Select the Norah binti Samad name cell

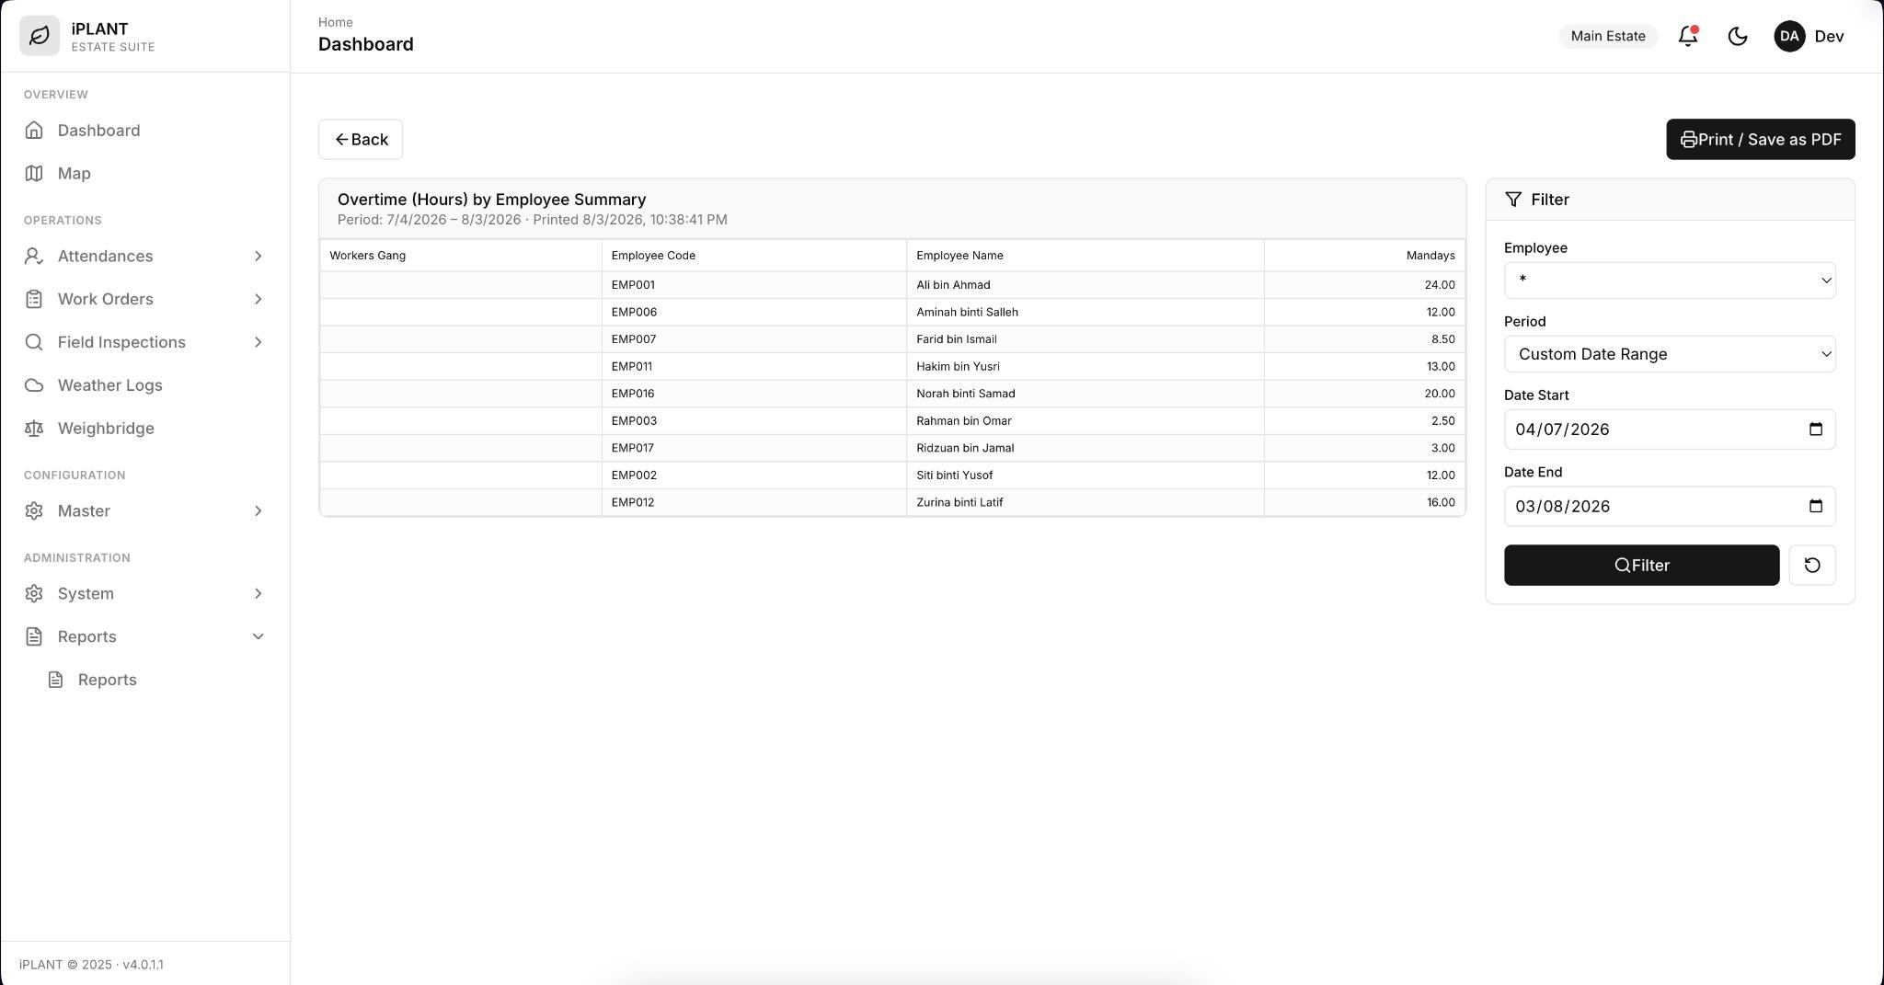point(1086,394)
